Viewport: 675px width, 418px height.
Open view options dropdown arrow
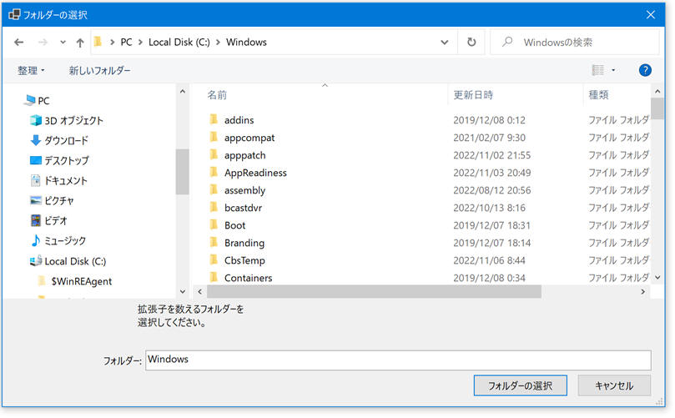pos(613,70)
